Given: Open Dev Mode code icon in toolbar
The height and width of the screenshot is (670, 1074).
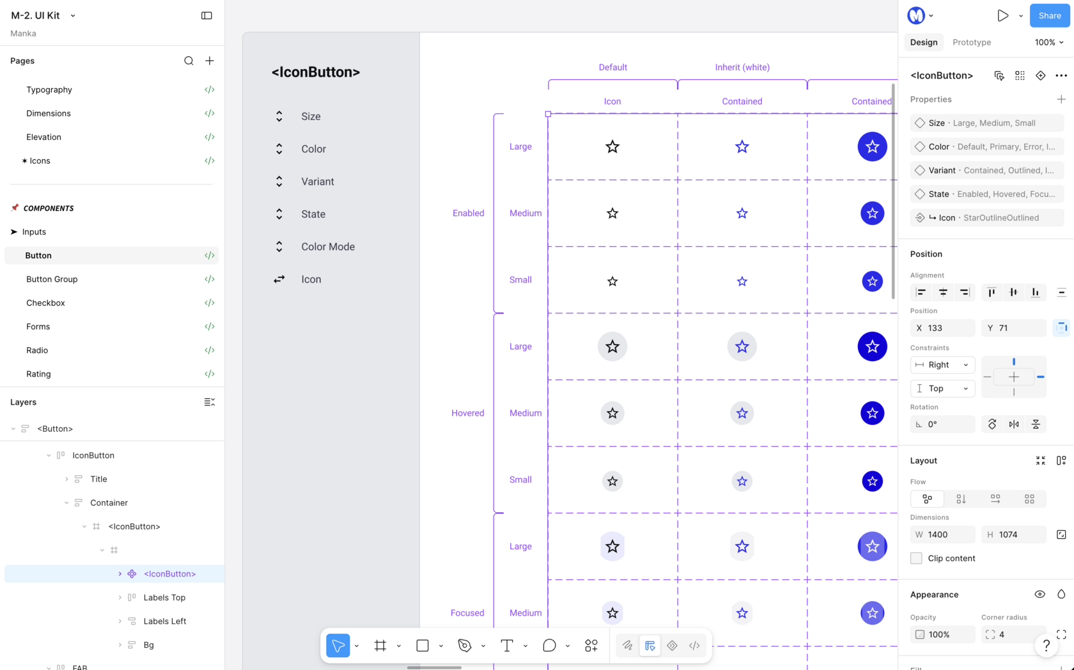Looking at the screenshot, I should pos(694,646).
